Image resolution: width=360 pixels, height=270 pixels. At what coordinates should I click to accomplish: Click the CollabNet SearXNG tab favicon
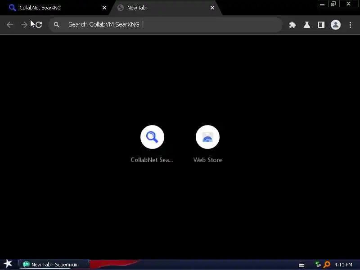pos(12,8)
